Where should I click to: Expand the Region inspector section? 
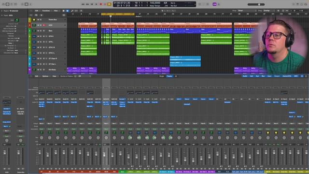pyautogui.click(x=2, y=11)
